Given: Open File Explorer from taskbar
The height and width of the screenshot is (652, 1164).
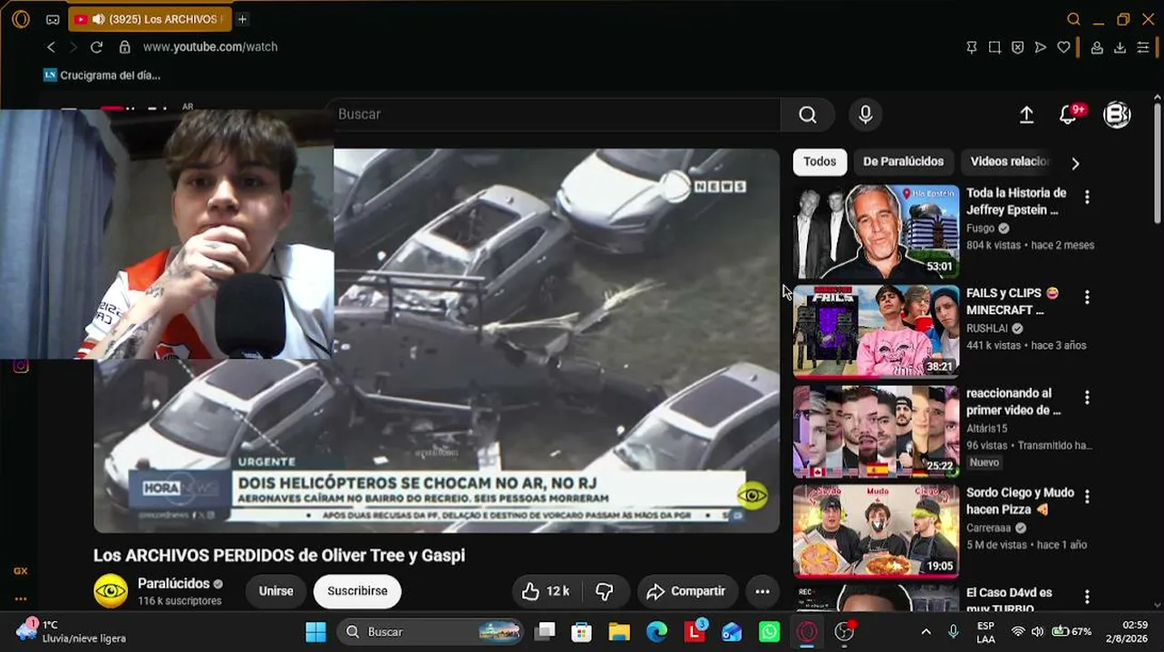Looking at the screenshot, I should point(619,631).
